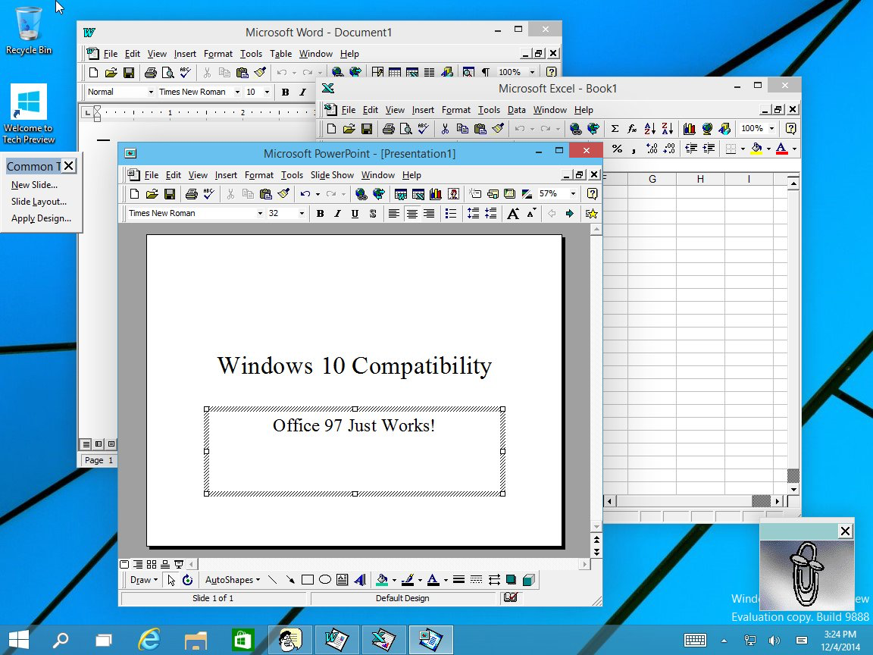Select the Rectangle shape tool

[308, 580]
